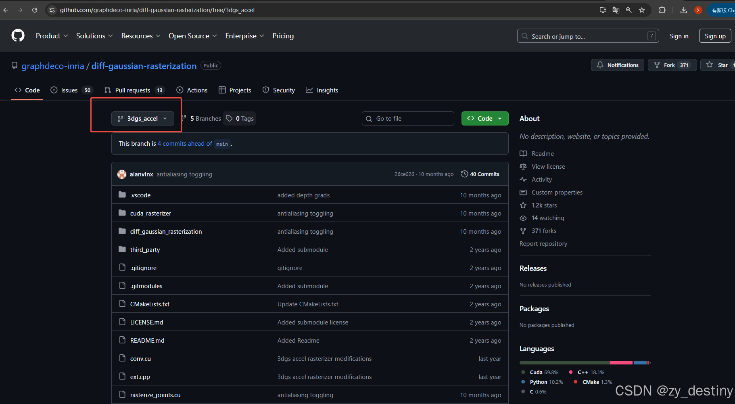Open the Chrome profile avatar
This screenshot has height=404, width=735.
pos(698,10)
